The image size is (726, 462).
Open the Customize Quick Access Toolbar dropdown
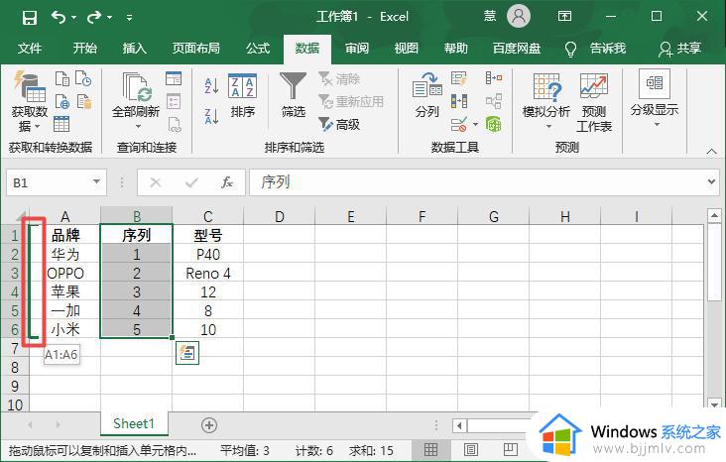coord(130,18)
